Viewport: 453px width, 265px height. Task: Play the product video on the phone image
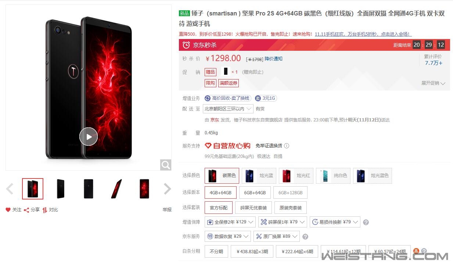click(89, 137)
